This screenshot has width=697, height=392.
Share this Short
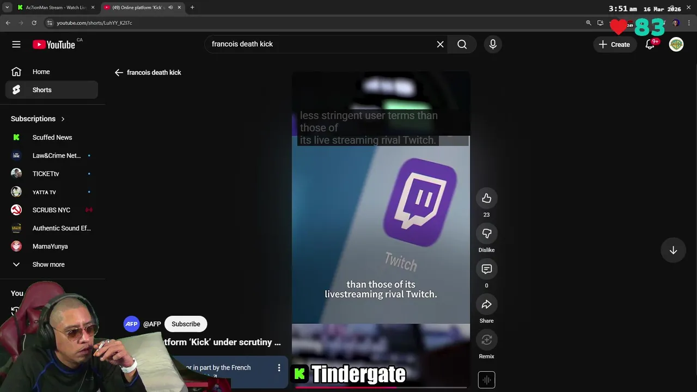click(x=486, y=304)
